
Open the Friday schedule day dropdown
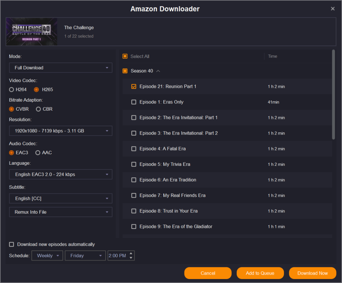point(85,256)
